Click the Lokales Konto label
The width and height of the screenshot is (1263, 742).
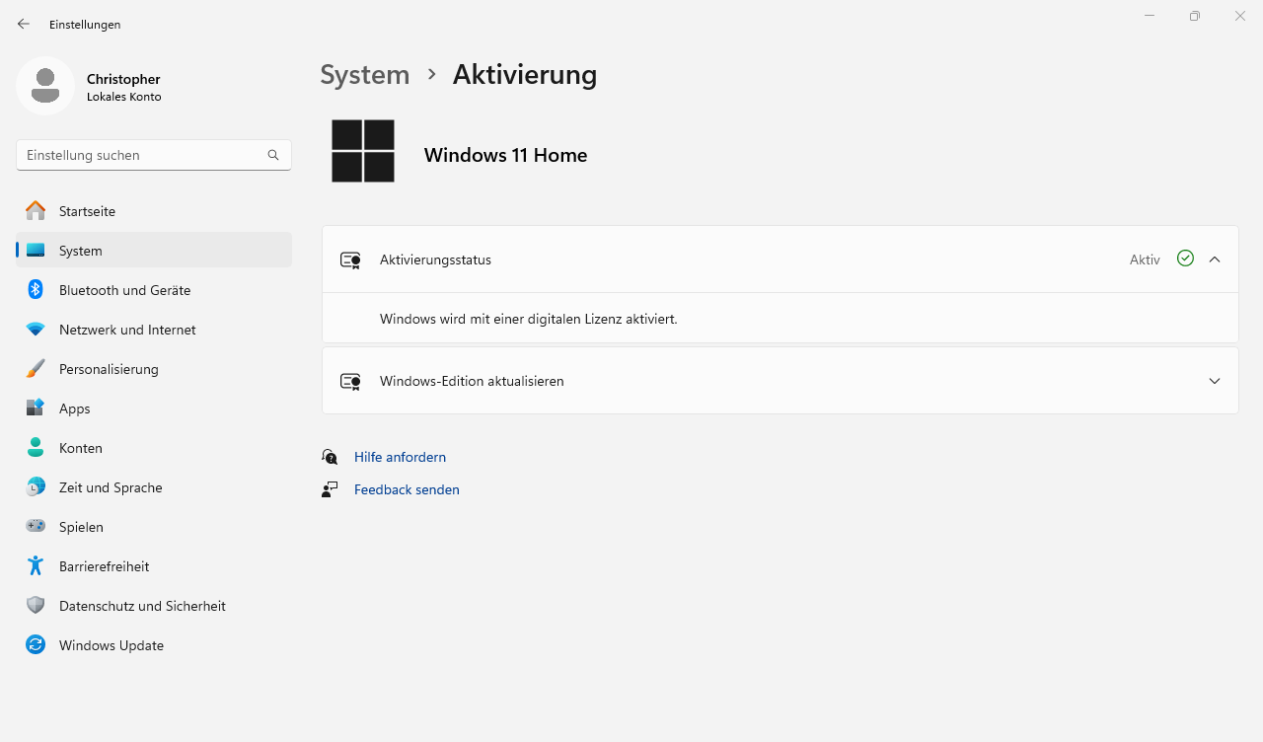tap(124, 97)
